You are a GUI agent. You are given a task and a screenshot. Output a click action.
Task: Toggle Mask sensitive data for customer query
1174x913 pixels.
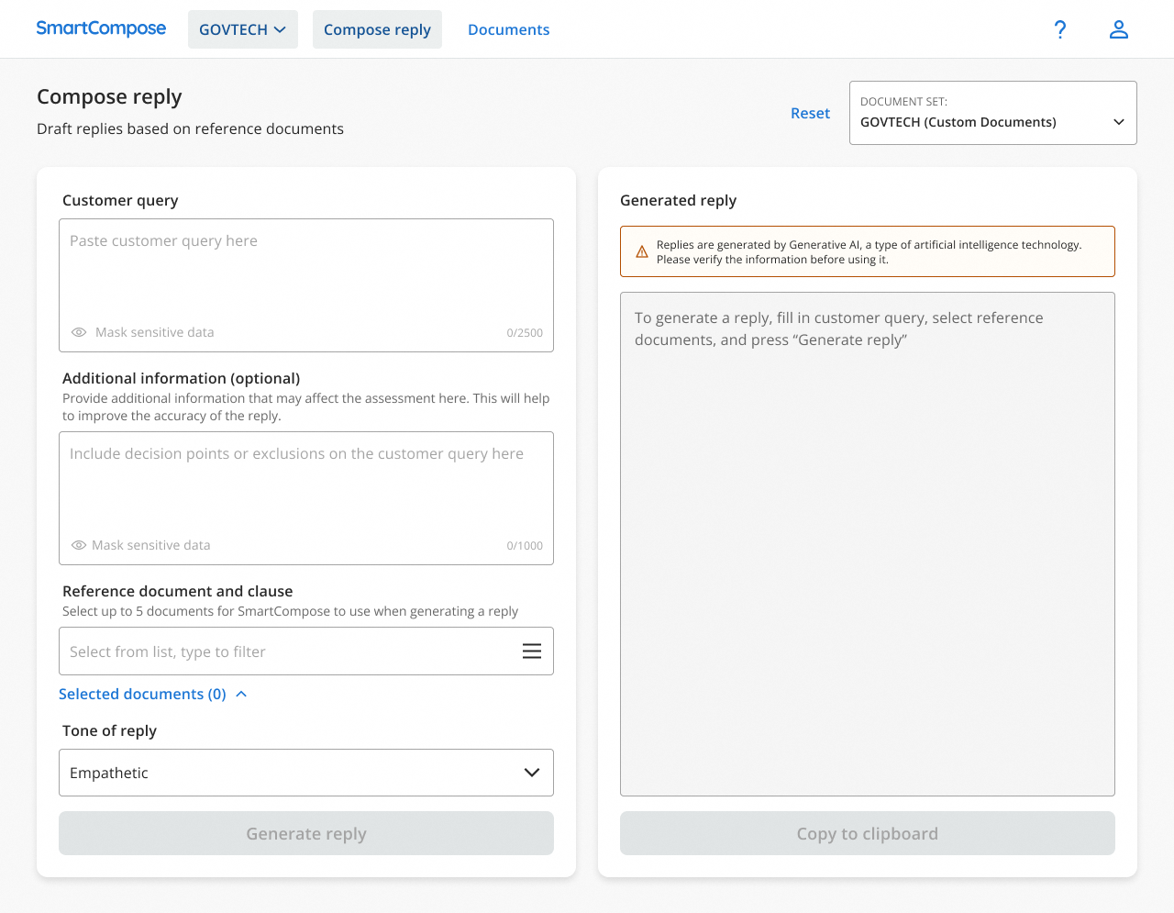(x=143, y=332)
